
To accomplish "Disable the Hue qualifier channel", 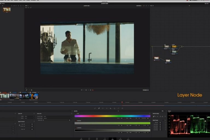I will pyautogui.click(x=76, y=113).
